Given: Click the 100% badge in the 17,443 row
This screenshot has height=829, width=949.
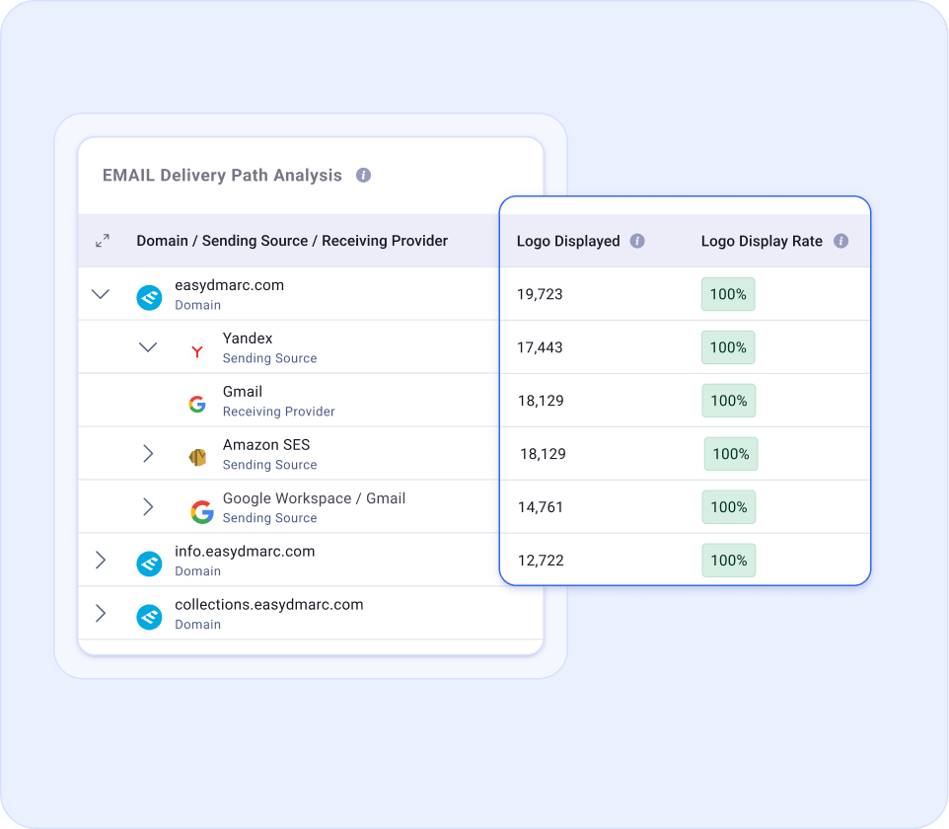Looking at the screenshot, I should coord(728,347).
